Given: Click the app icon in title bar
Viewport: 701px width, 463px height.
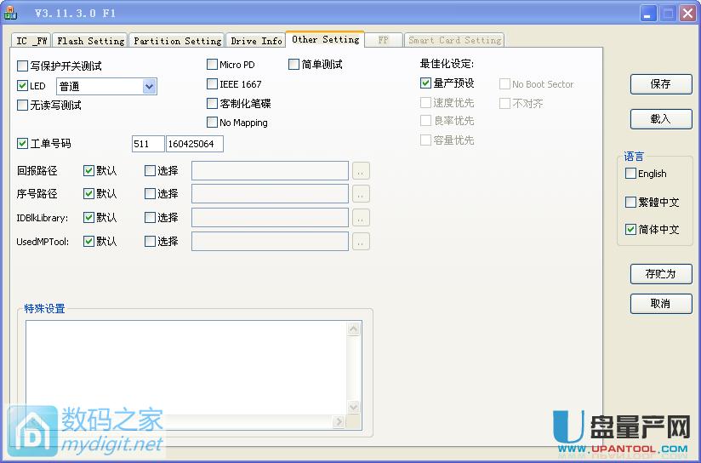Looking at the screenshot, I should click(10, 13).
